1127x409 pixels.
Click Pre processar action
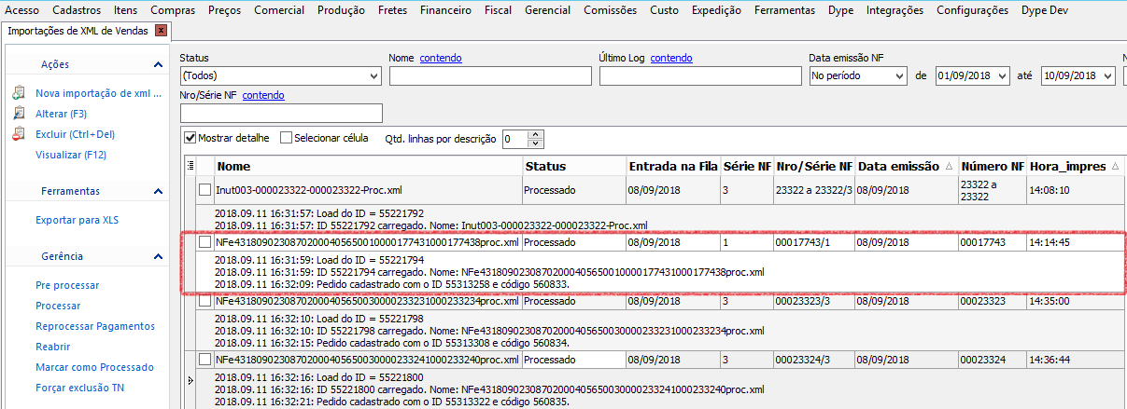tap(67, 285)
